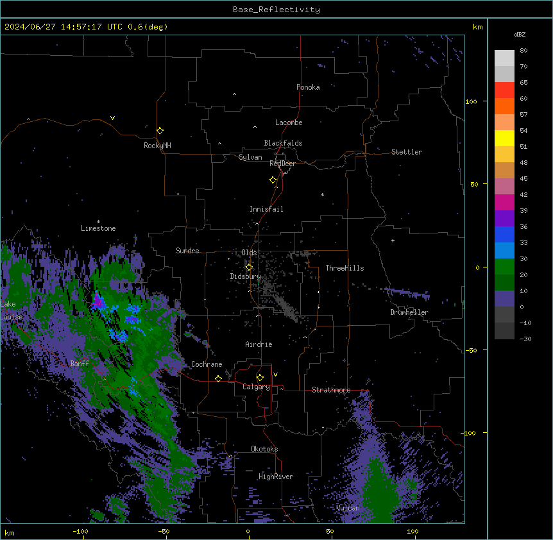Click the Okotoks label
The width and height of the screenshot is (553, 540).
point(264,449)
